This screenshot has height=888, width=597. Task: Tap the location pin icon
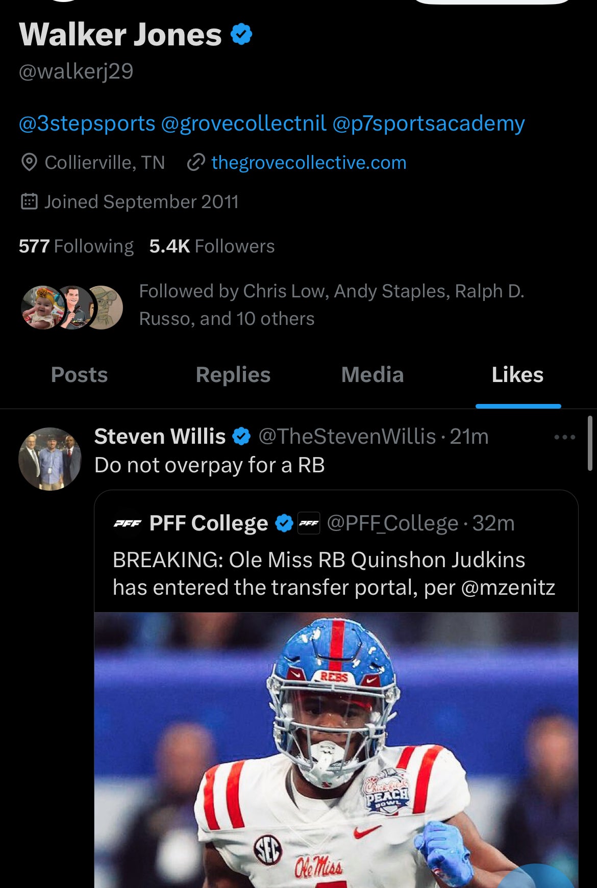point(29,162)
